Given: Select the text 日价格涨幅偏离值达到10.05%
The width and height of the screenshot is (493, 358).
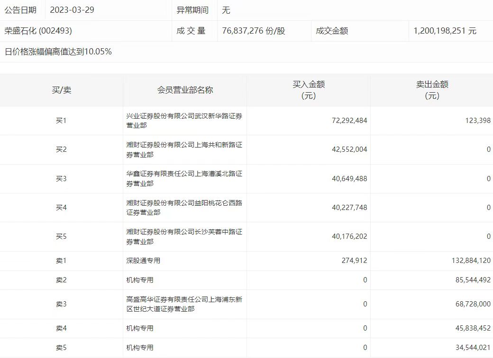Looking at the screenshot, I should click(58, 52).
